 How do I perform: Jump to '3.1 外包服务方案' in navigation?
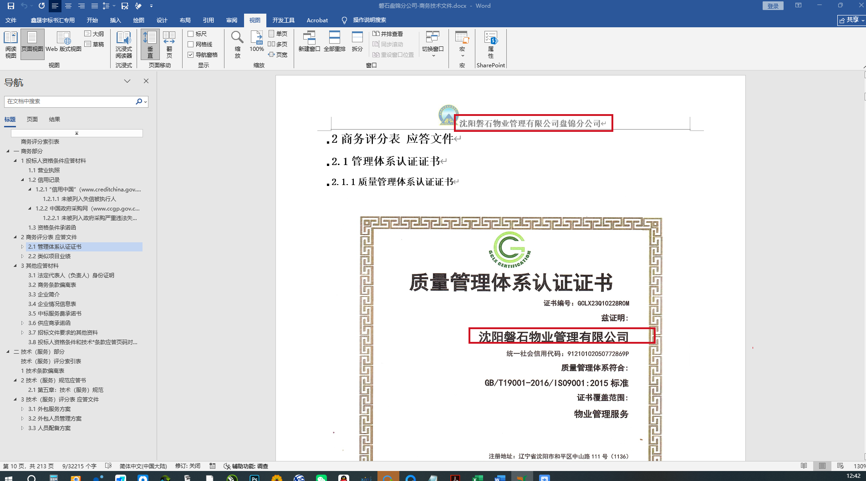click(50, 409)
